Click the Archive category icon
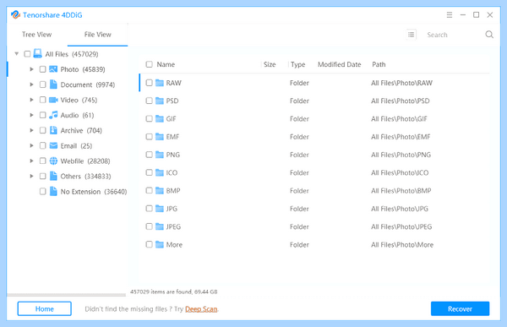The height and width of the screenshot is (327, 507). (53, 130)
